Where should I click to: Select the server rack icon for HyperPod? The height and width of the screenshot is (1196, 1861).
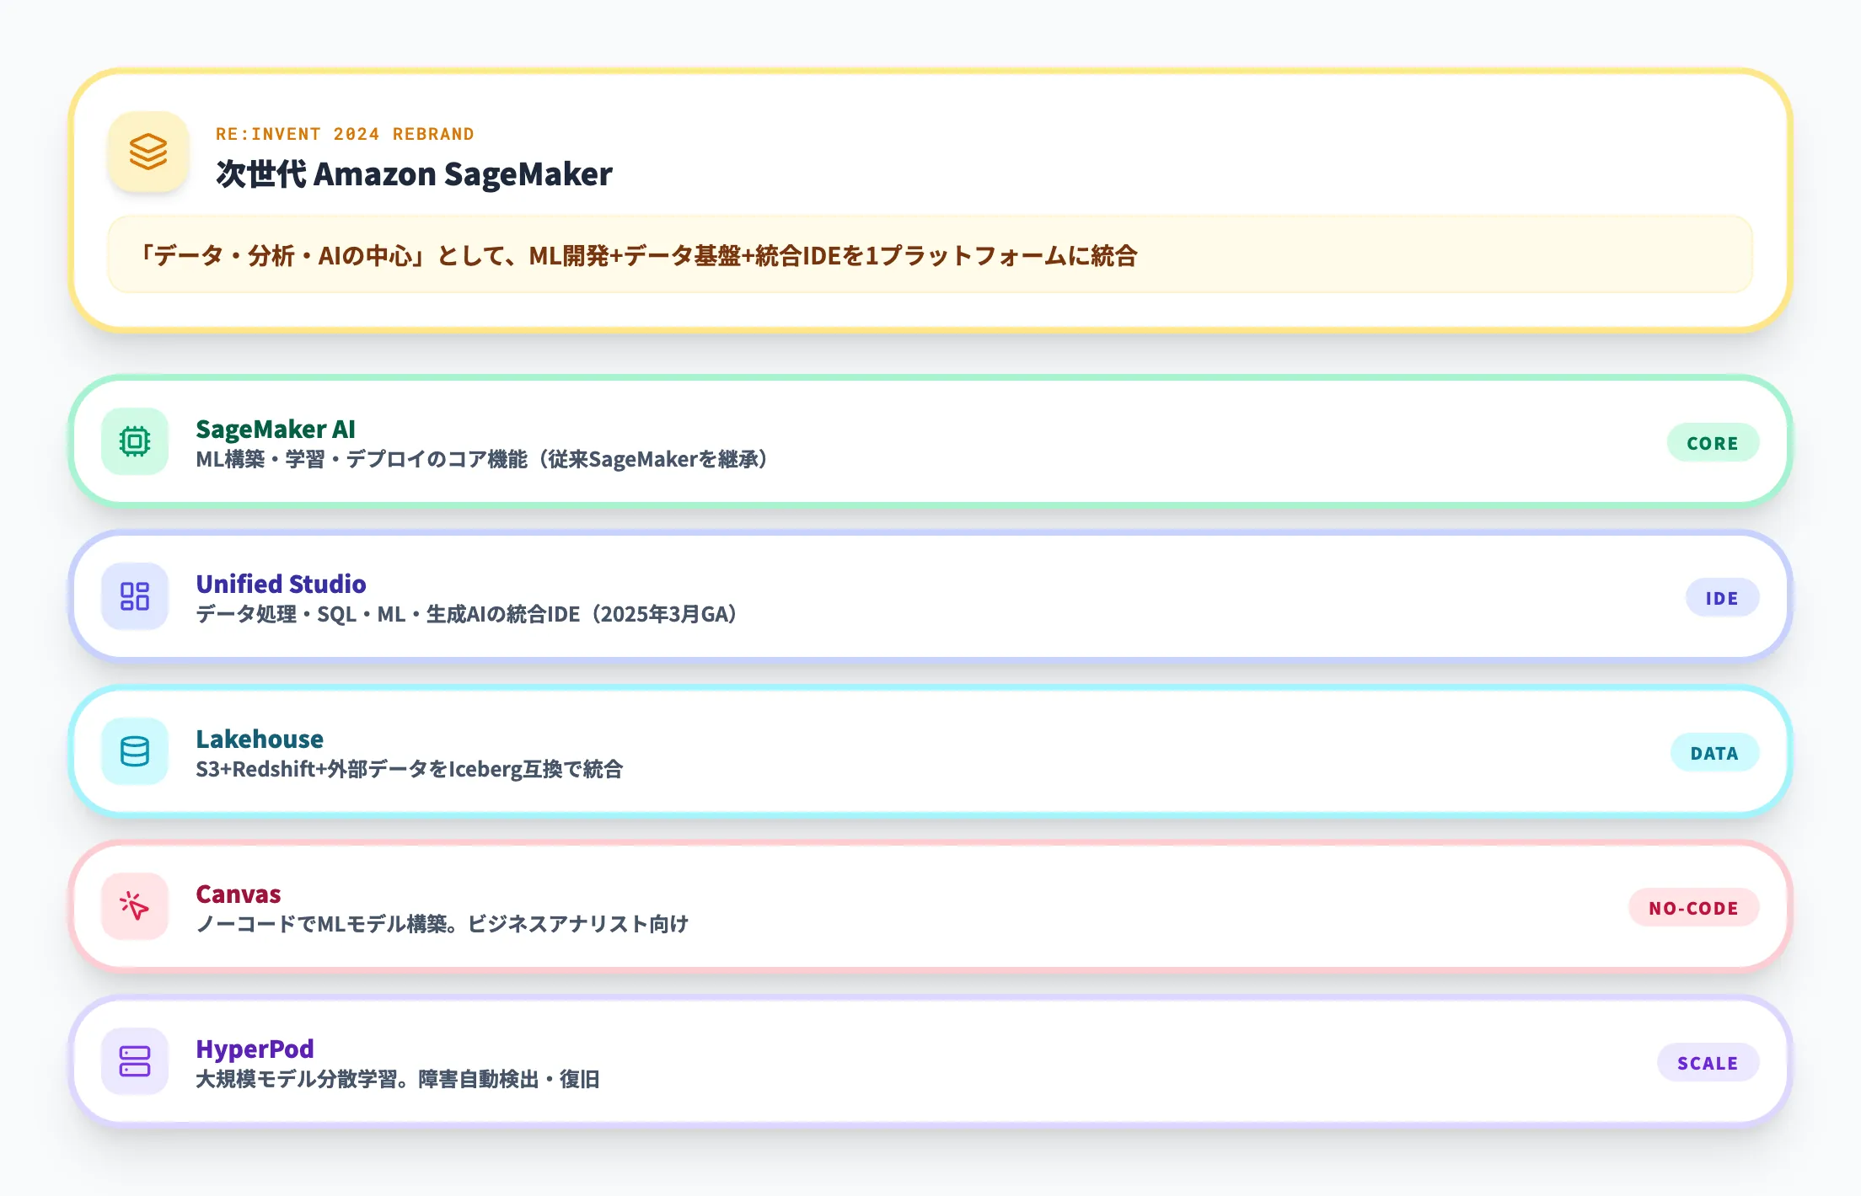coord(135,1062)
